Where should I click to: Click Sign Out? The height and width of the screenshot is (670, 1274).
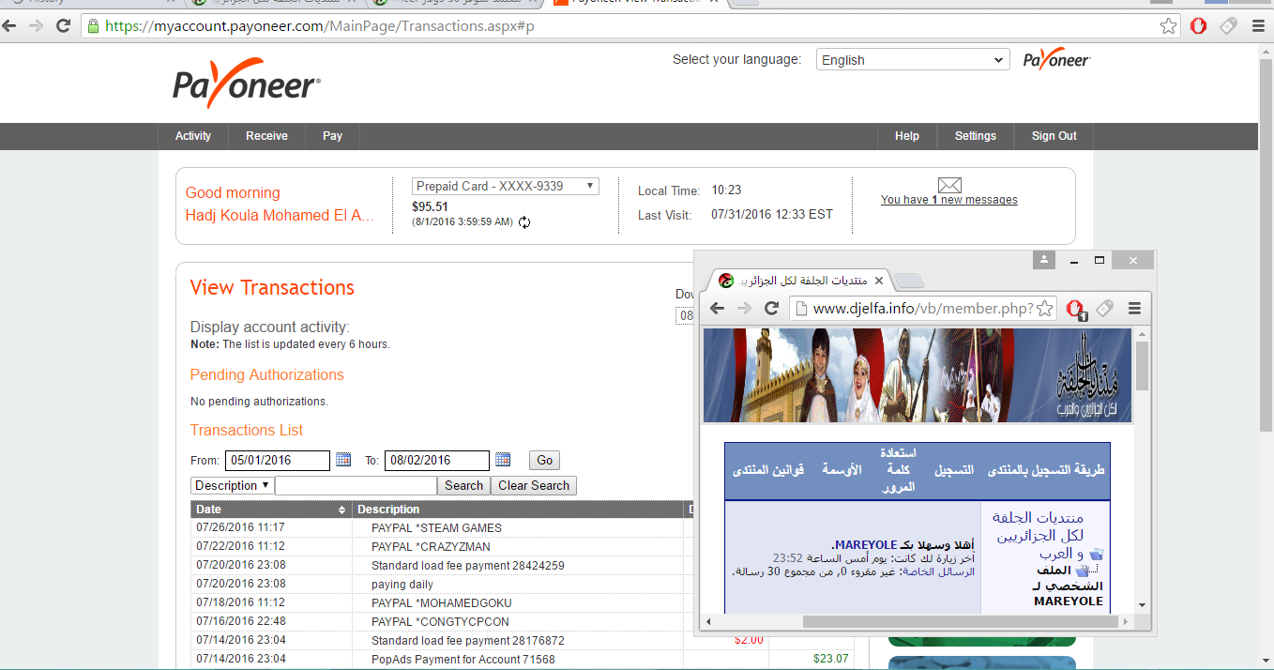point(1054,136)
